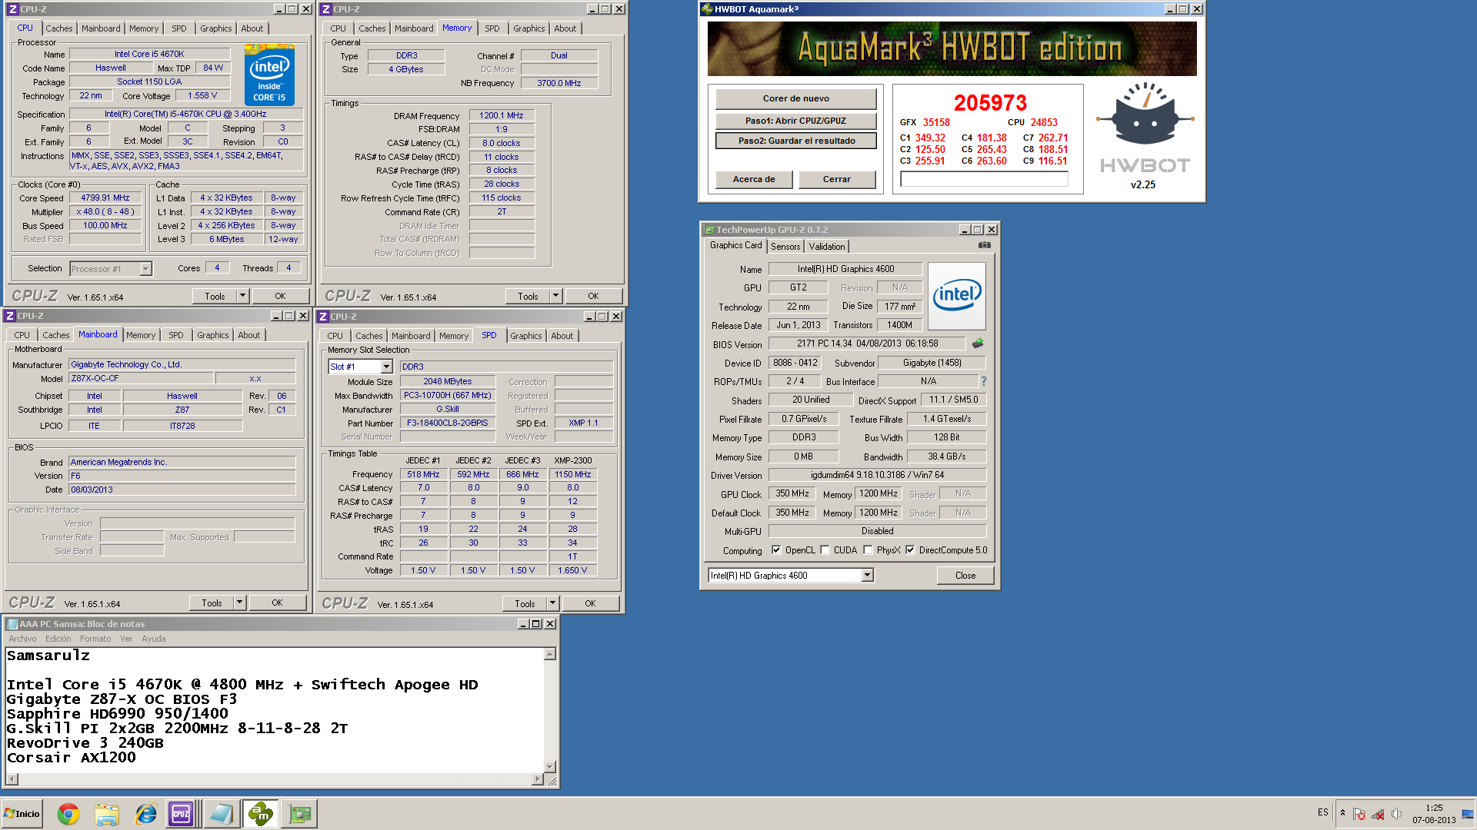Click the ES language indicator
The height and width of the screenshot is (830, 1477).
click(x=1322, y=812)
